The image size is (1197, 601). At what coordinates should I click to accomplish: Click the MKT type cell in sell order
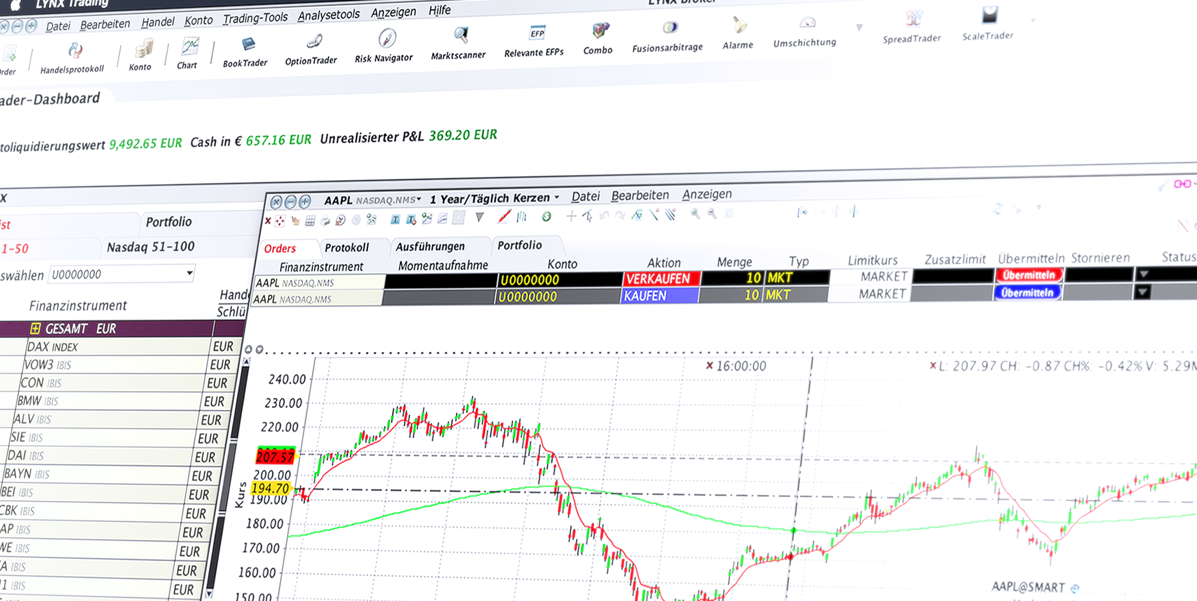point(797,277)
